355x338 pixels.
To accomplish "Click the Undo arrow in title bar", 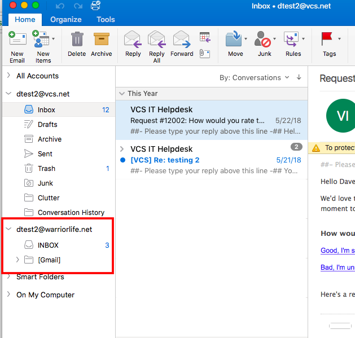I will click(x=60, y=6).
